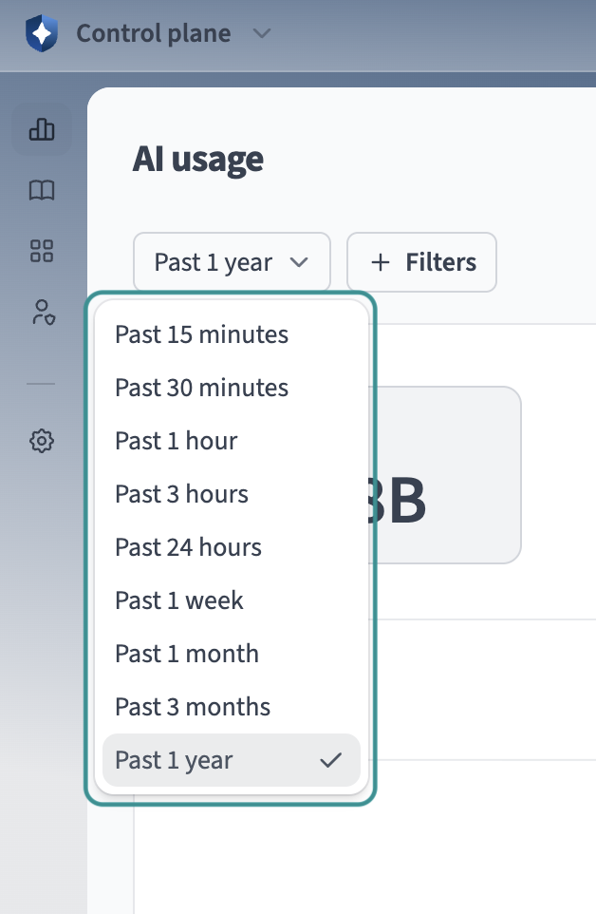Select Past 1 month option
This screenshot has height=914, width=596.
[x=232, y=654]
